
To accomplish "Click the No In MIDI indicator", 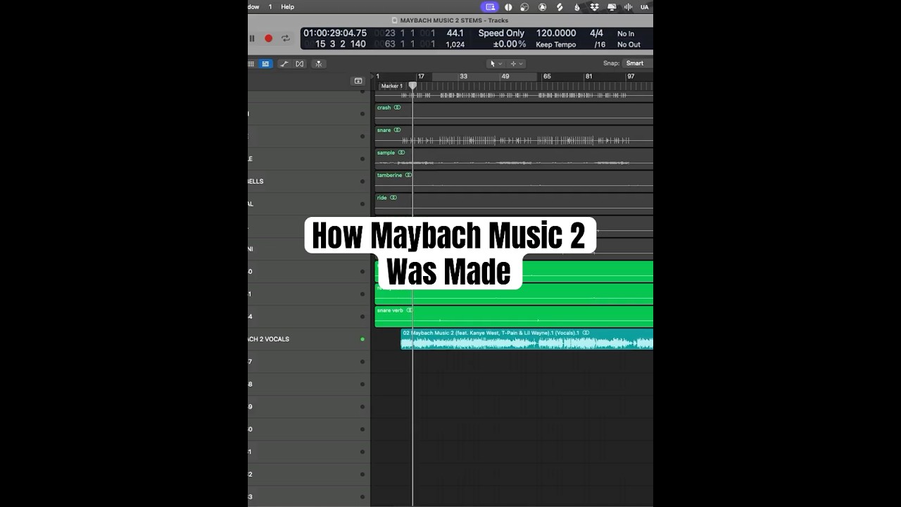I will (x=626, y=34).
